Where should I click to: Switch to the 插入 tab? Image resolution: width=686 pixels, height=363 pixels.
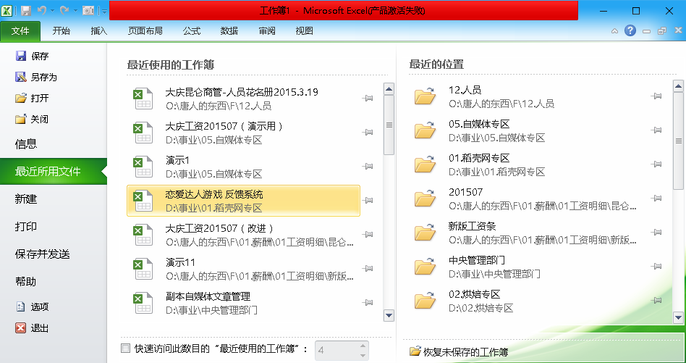[x=99, y=31]
